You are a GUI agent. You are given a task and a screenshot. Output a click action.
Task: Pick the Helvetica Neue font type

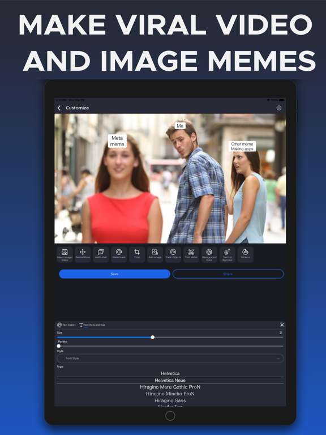(x=170, y=381)
